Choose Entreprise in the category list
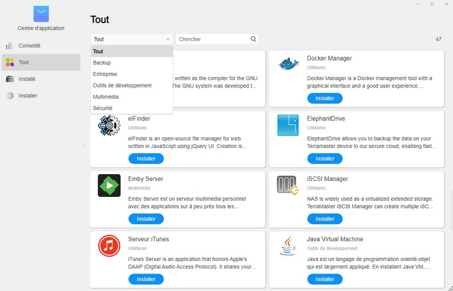453x291 pixels. click(x=132, y=74)
